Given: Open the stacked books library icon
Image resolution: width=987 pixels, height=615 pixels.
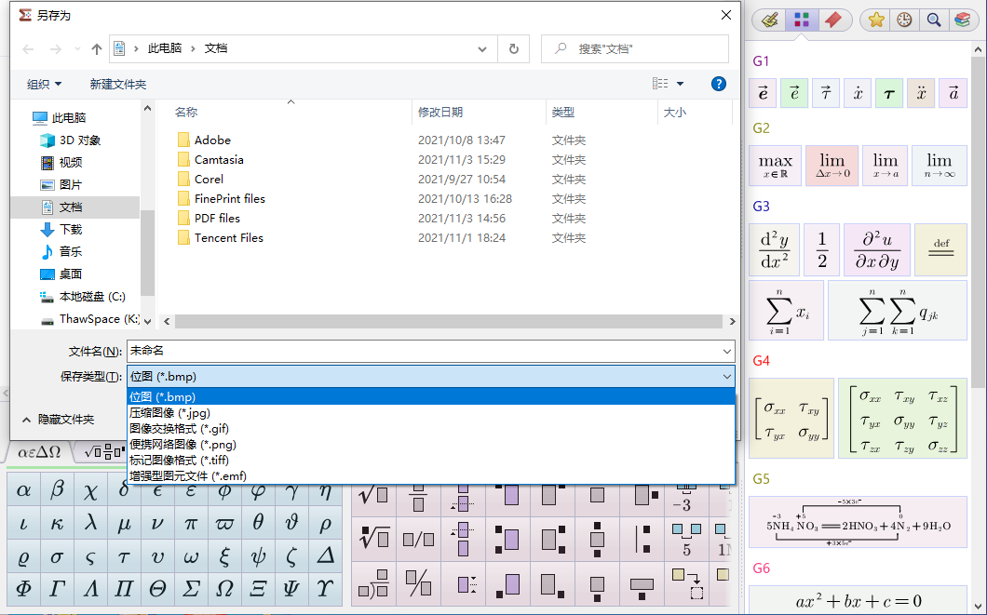Looking at the screenshot, I should coord(962,20).
